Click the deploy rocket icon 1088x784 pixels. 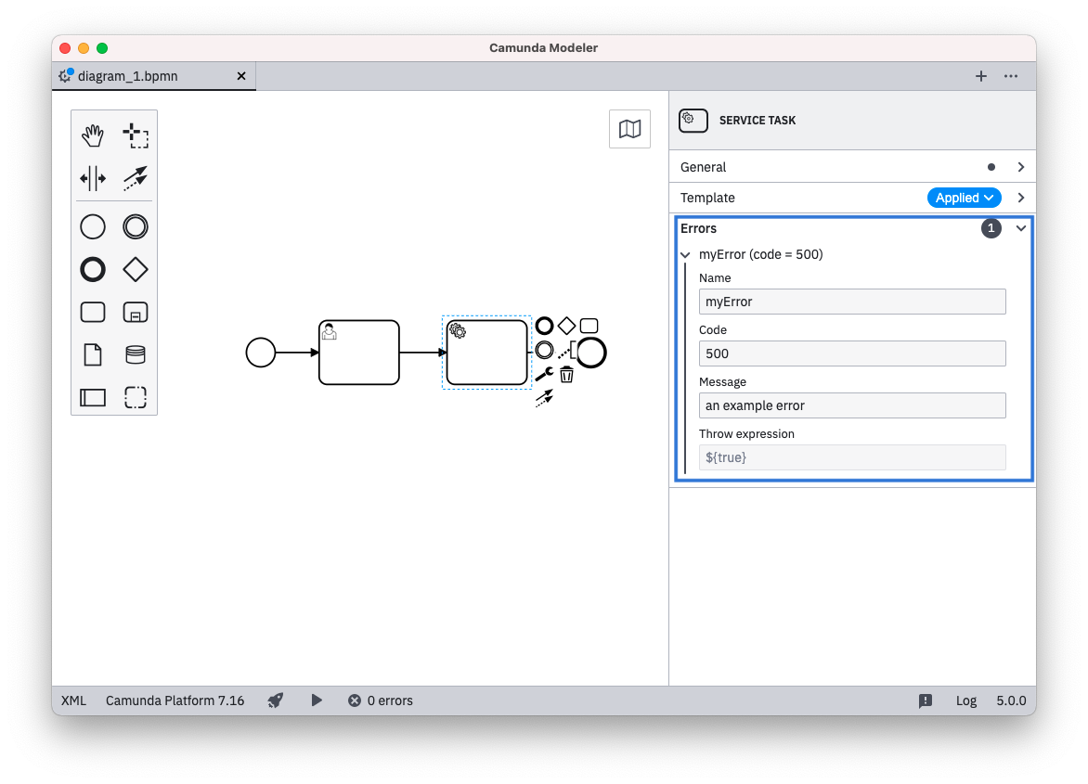click(x=276, y=700)
